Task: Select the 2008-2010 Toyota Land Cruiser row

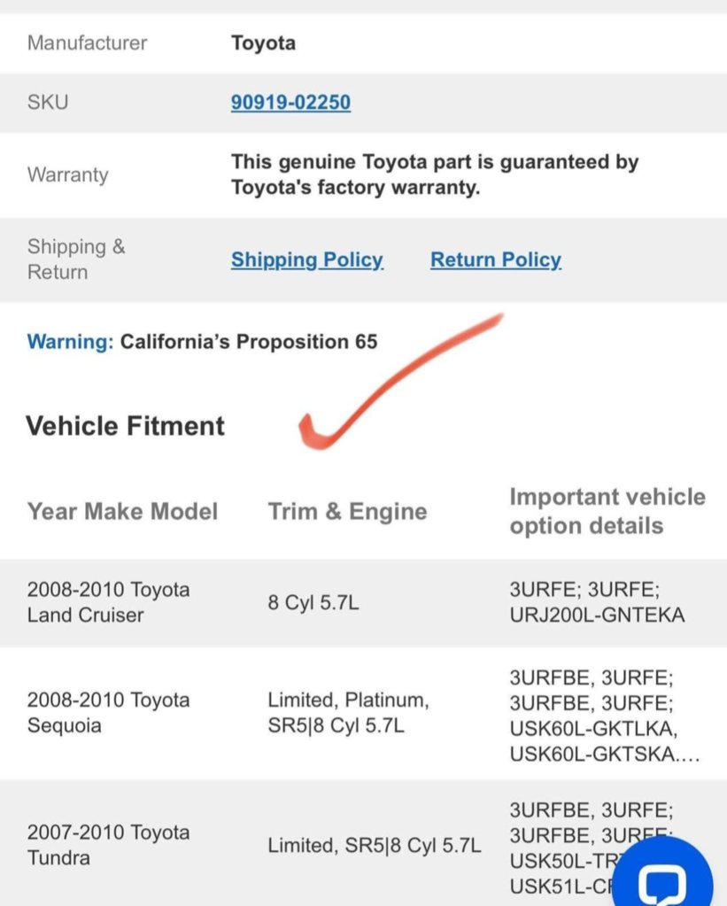Action: (x=363, y=602)
